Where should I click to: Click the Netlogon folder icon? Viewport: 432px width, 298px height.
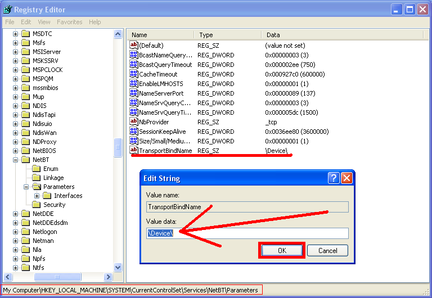[x=26, y=232]
